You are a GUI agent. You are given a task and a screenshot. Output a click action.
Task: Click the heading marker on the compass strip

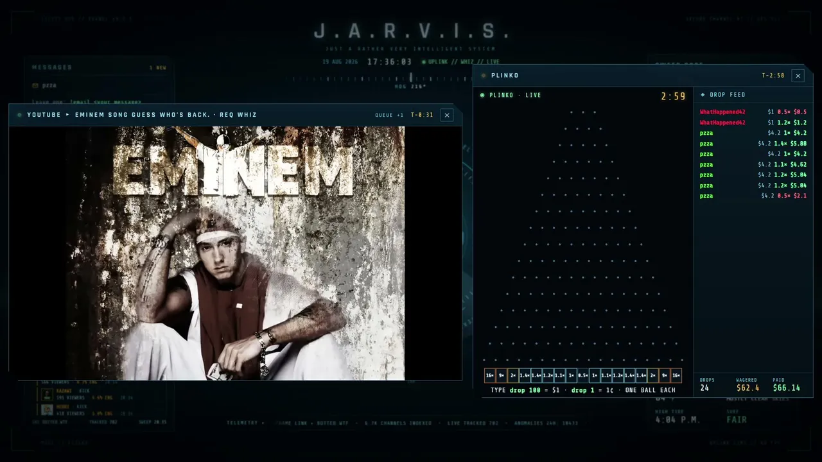[411, 78]
